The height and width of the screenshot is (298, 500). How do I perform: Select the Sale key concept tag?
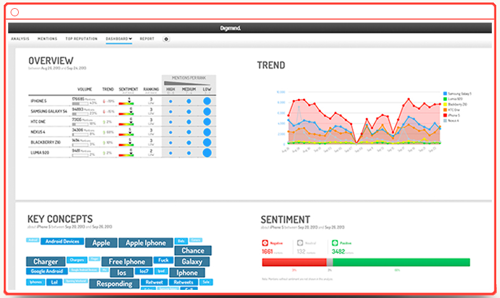(x=206, y=282)
